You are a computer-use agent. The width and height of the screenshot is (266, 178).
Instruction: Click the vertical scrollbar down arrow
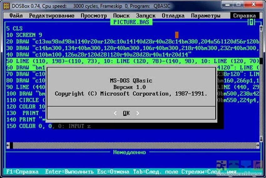(x=261, y=139)
